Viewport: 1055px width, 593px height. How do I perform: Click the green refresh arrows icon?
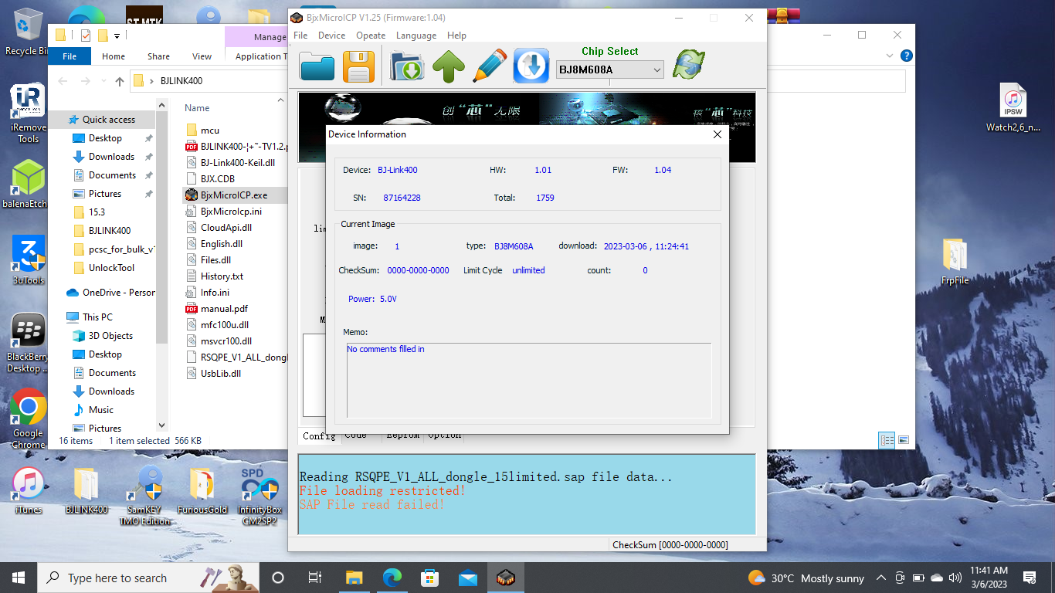(688, 65)
